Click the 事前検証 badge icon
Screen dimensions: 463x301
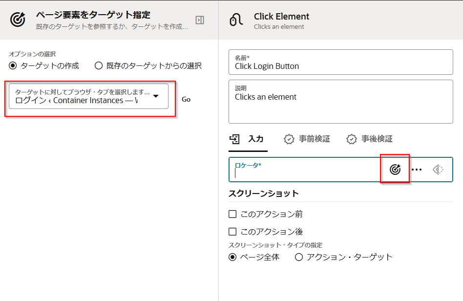[x=289, y=139]
